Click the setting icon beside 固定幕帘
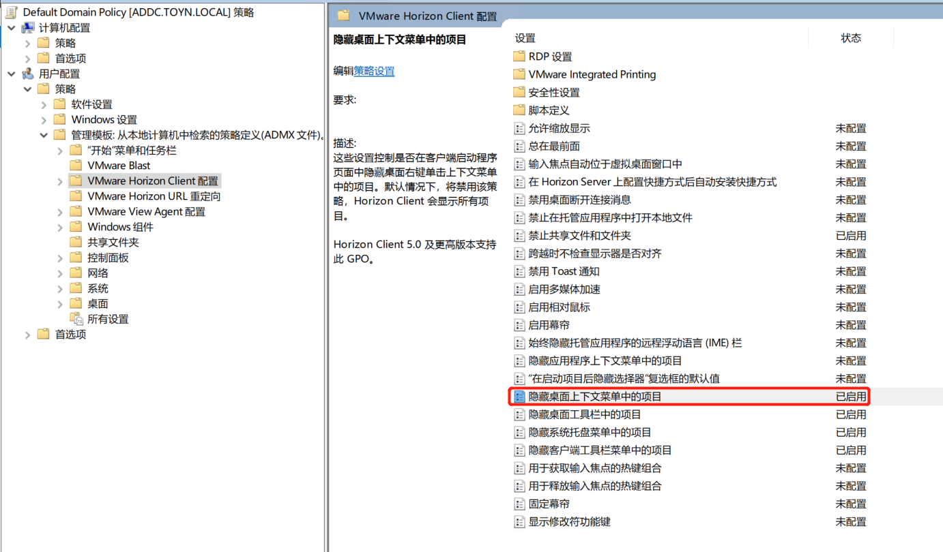This screenshot has width=943, height=552. click(519, 504)
